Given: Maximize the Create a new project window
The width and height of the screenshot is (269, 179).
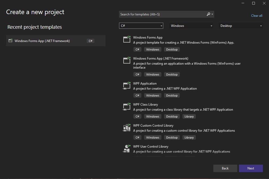Looking at the screenshot, I should [253, 3].
